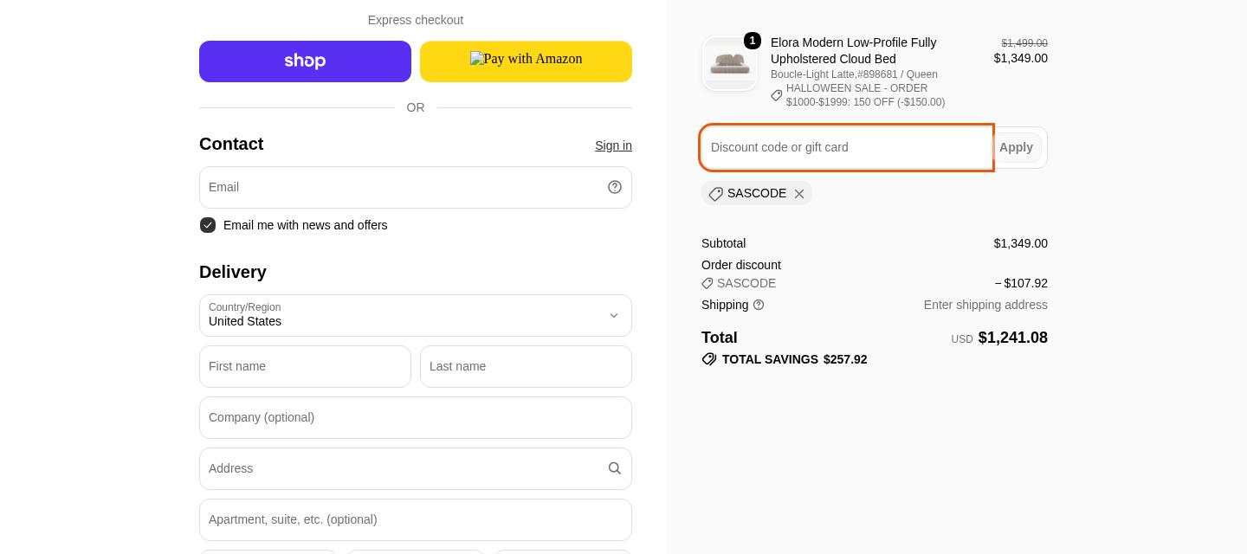Focus the Email input field
Screen dimensions: 1247x554
pos(416,187)
